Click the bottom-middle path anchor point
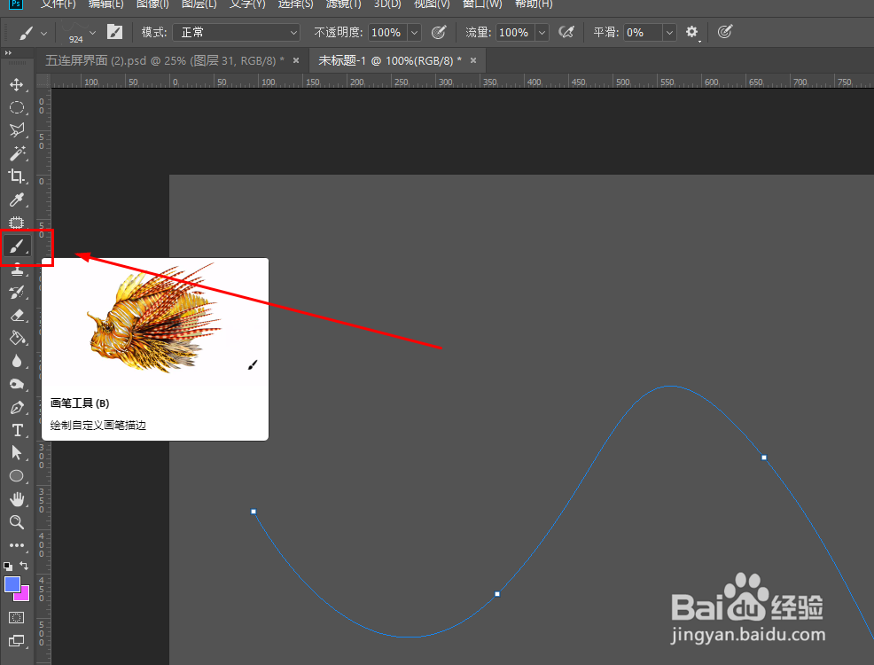Screen dimensions: 874x665 497,594
